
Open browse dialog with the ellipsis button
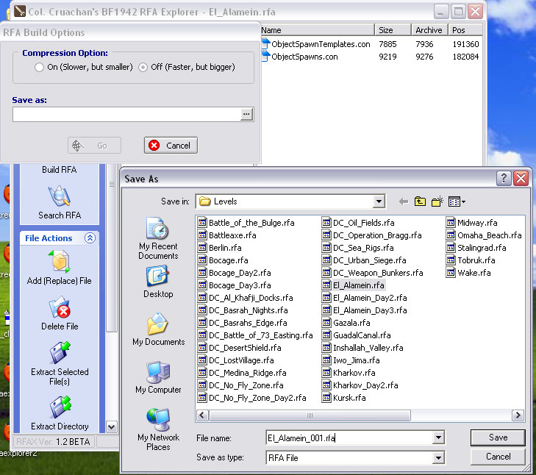coord(246,114)
